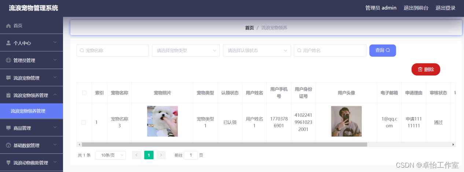Click the 前往 page number input
The height and width of the screenshot is (172, 464).
(191, 155)
